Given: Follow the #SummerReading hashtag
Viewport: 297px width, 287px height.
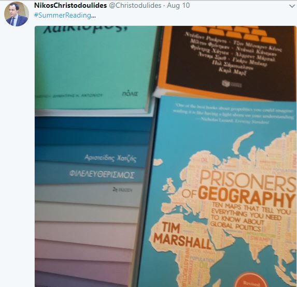Looking at the screenshot, I should tap(63, 16).
